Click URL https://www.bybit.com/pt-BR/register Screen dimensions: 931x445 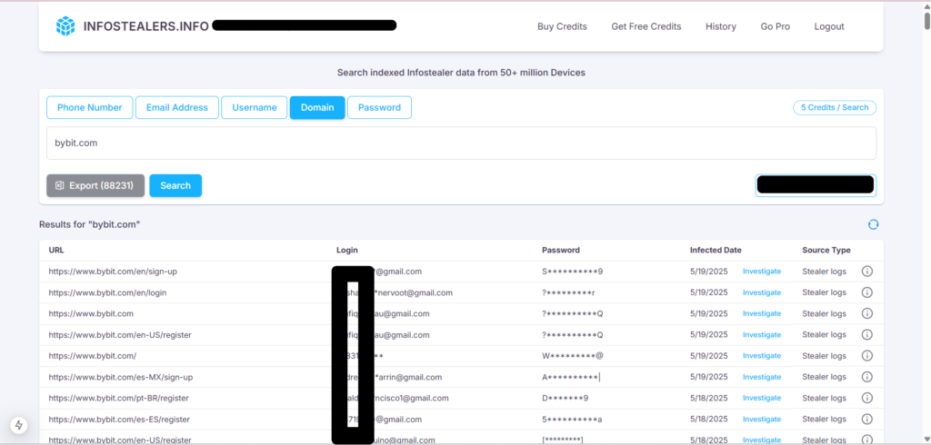[x=119, y=398]
